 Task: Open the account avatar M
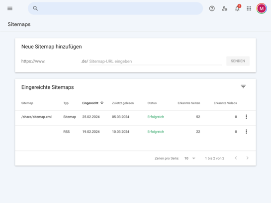point(262,8)
